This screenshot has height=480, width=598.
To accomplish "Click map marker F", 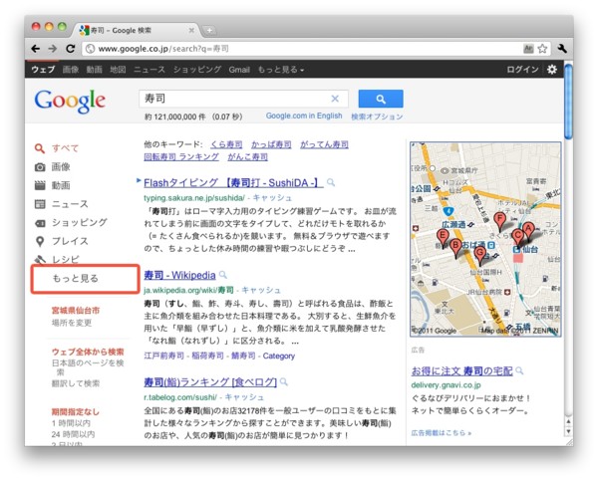I will [499, 221].
